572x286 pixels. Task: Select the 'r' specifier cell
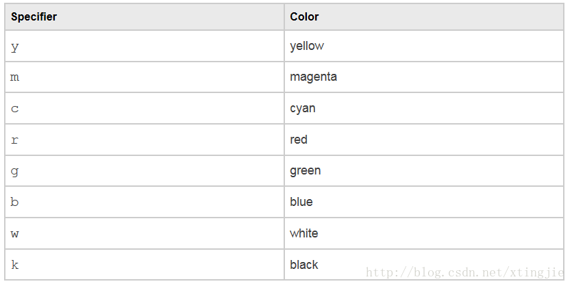click(145, 140)
